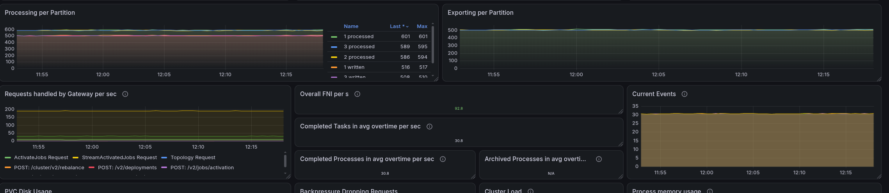Open Processing per Partition panel title menu
The width and height of the screenshot is (889, 193).
(x=40, y=13)
